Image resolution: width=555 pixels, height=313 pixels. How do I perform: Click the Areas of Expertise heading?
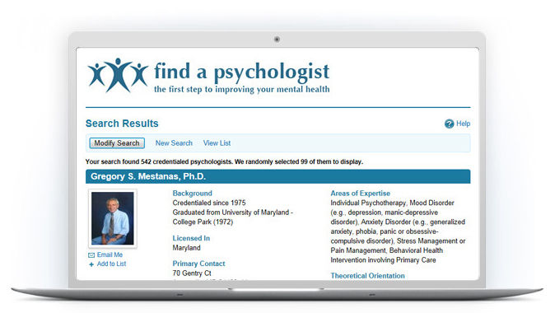click(361, 194)
